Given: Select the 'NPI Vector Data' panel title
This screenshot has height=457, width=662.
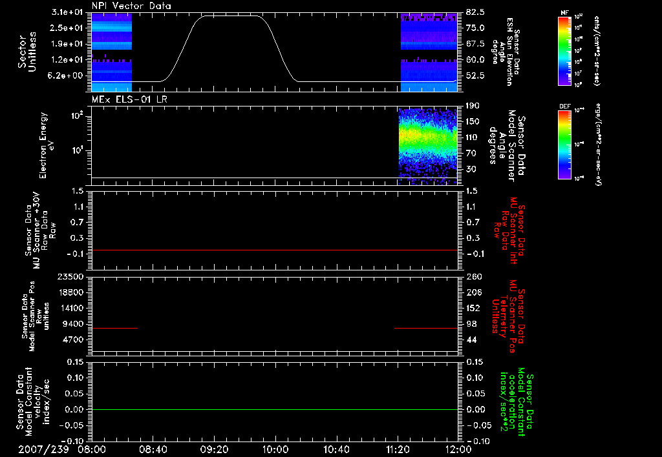Looking at the screenshot, I should point(131,6).
